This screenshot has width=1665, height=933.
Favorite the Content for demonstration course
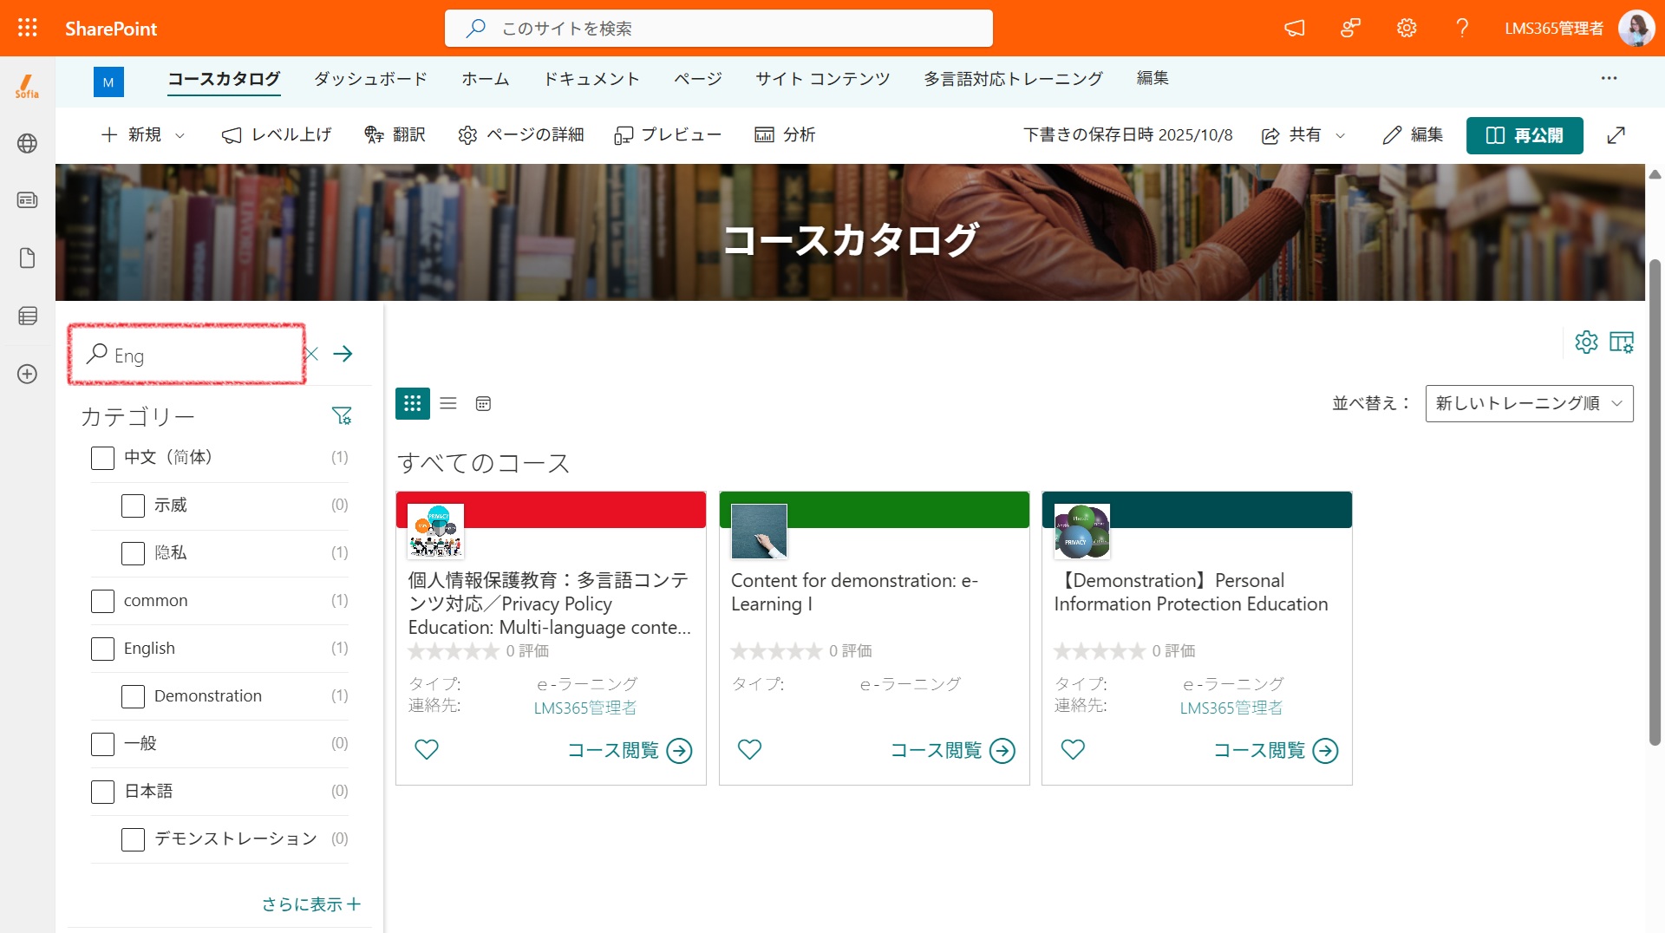pos(749,749)
